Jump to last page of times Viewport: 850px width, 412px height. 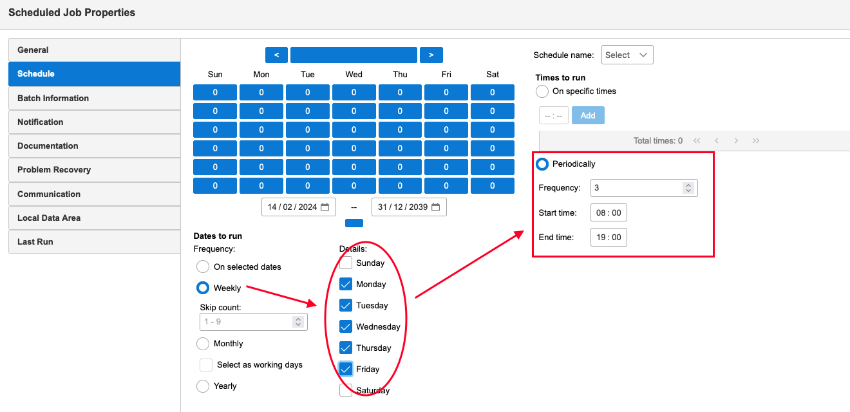pyautogui.click(x=756, y=140)
